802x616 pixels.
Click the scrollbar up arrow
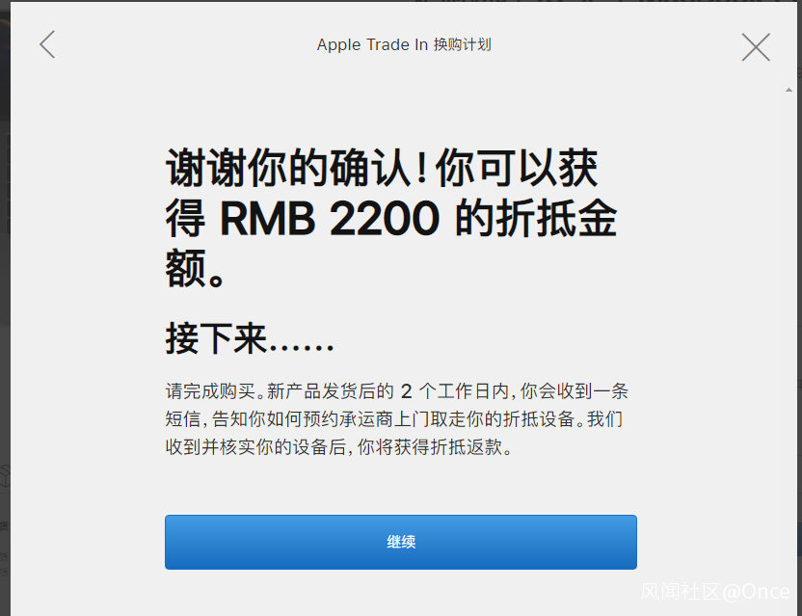[789, 90]
